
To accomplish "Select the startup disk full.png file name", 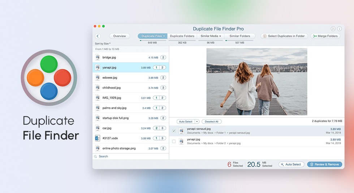I will pyautogui.click(x=115, y=118).
